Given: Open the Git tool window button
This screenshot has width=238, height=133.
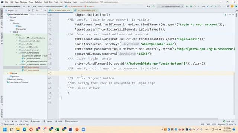Looking at the screenshot, I should coord(7,122).
